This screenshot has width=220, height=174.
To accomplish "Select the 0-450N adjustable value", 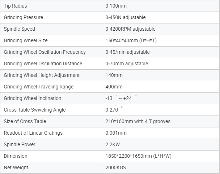I will (x=126, y=17).
